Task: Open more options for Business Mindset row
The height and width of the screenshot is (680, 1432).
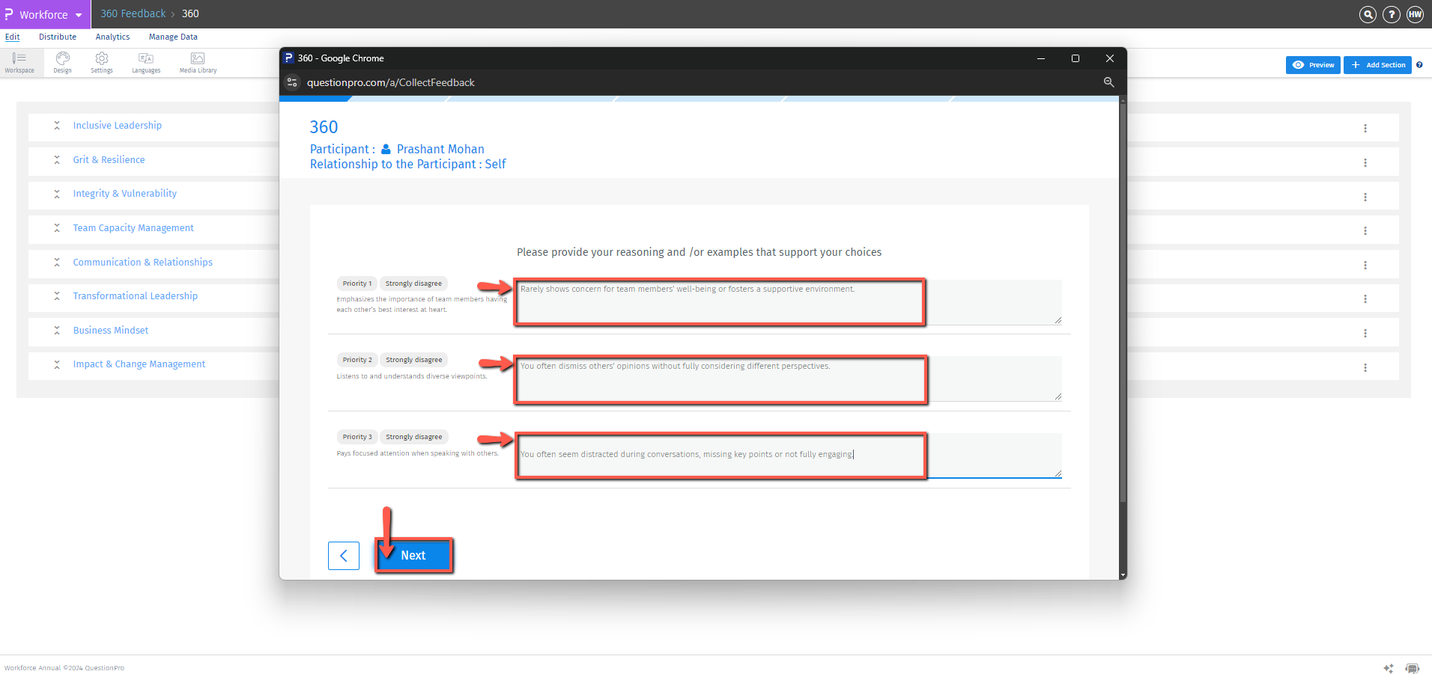Action: (x=1365, y=334)
